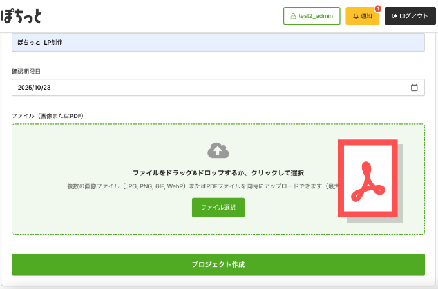Image resolution: width=438 pixels, height=289 pixels.
Task: Open the test2_admin account button
Action: 312,16
